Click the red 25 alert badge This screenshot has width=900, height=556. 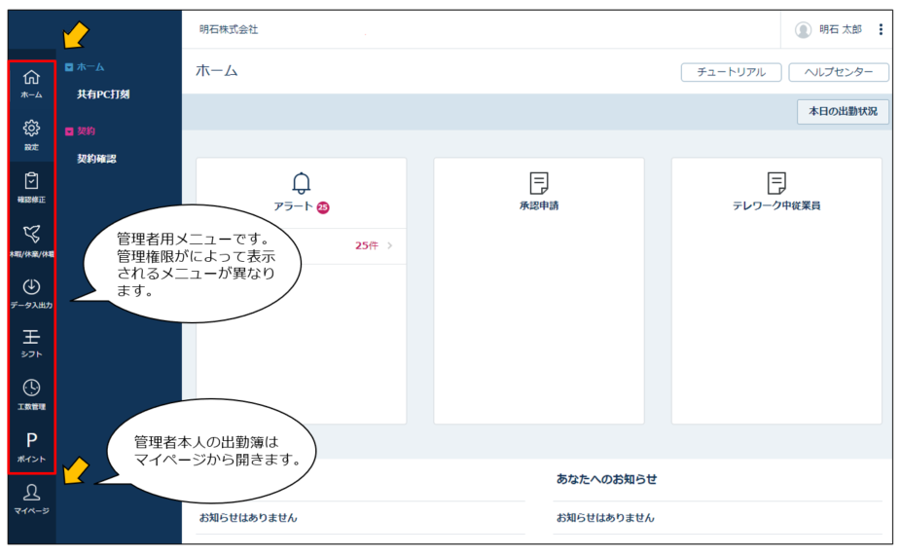coord(323,207)
